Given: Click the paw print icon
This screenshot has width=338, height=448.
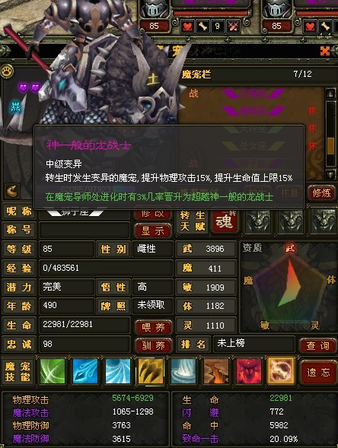Looking at the screenshot, I should [x=8, y=71].
